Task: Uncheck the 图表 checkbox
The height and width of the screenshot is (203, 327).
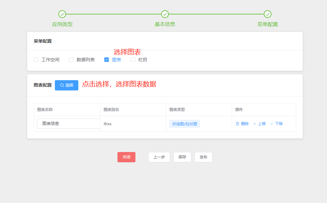Action: click(107, 60)
